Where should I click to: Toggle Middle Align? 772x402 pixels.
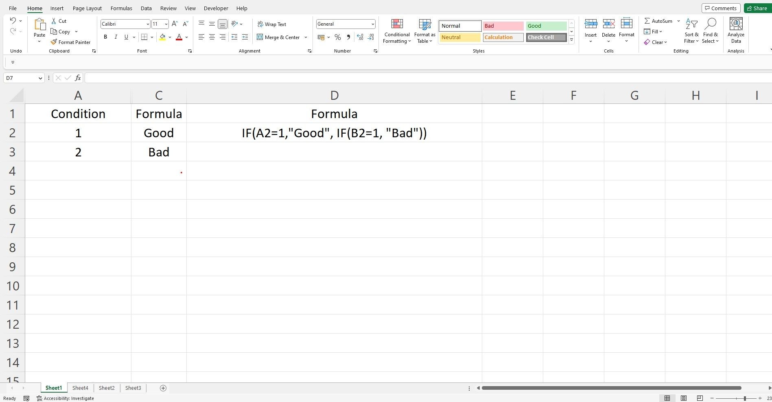212,24
